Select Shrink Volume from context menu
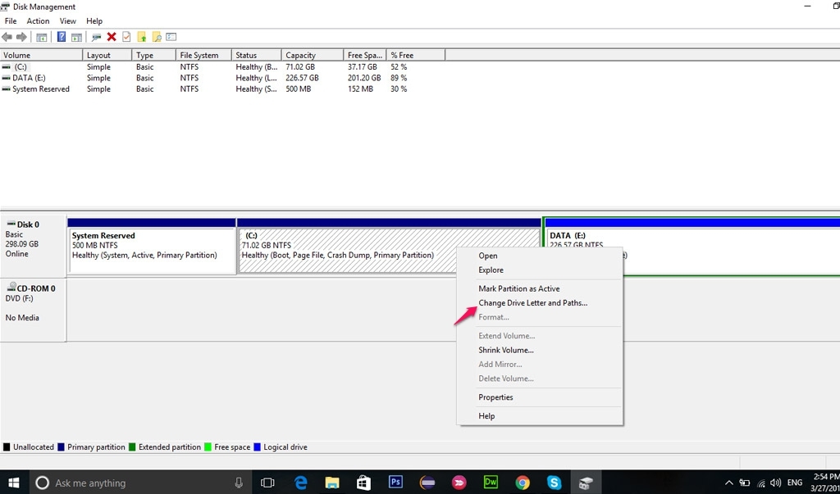This screenshot has width=840, height=494. pos(506,351)
